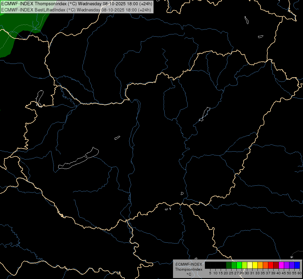Click legend tick value 37
The height and width of the screenshot is (279, 303).
(268, 273)
